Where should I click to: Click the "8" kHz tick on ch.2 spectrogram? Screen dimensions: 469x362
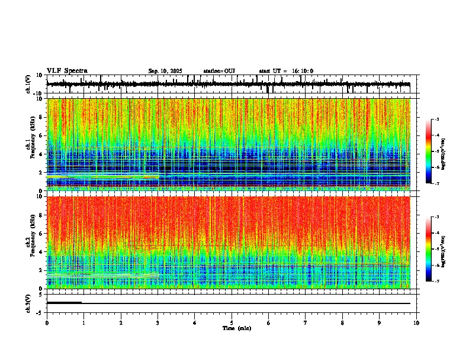pyautogui.click(x=41, y=215)
